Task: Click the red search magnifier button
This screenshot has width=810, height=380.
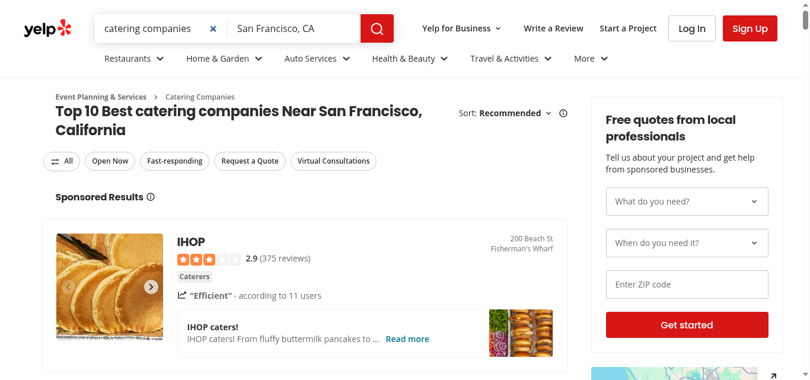Action: (377, 28)
